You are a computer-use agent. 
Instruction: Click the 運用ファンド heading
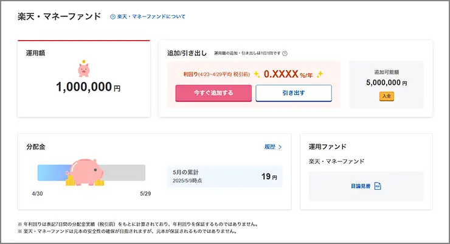[x=327, y=147]
